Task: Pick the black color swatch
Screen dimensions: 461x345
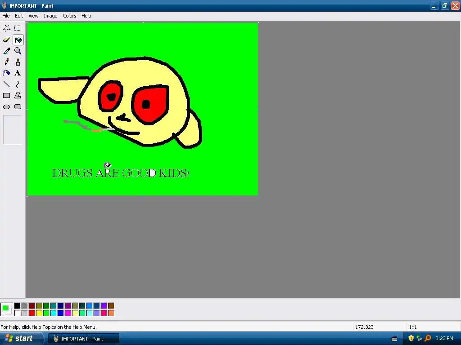Action: click(x=18, y=305)
